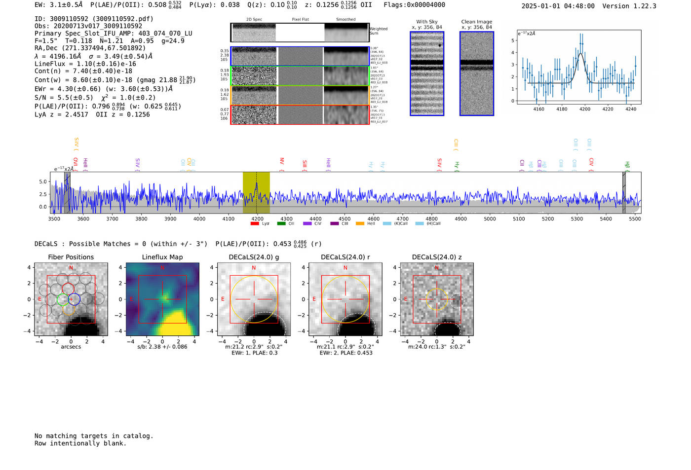Open the DECaLS(24.0) r image
The height and width of the screenshot is (470, 691).
point(345,299)
